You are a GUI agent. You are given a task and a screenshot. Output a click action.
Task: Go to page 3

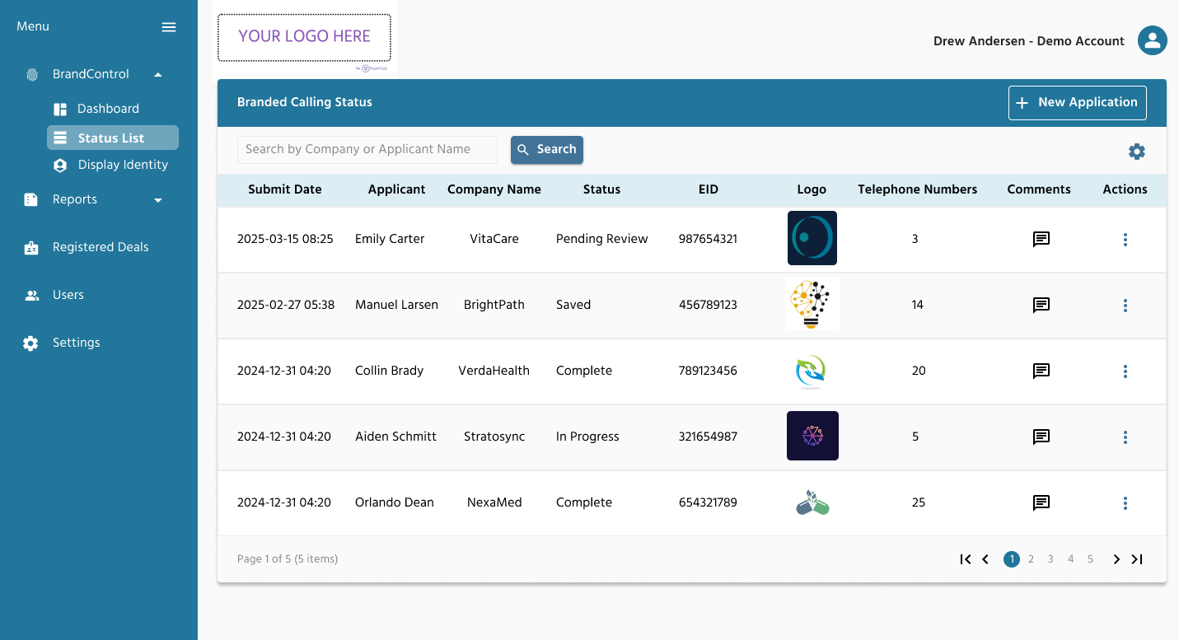tap(1050, 559)
